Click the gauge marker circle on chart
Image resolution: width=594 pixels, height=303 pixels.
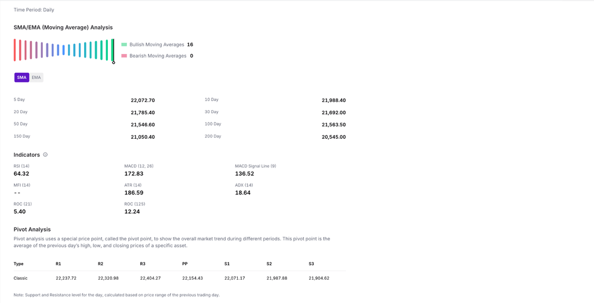(x=113, y=62)
